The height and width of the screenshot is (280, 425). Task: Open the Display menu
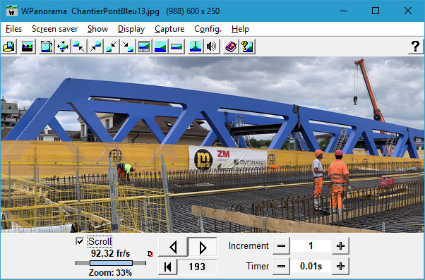tap(131, 29)
